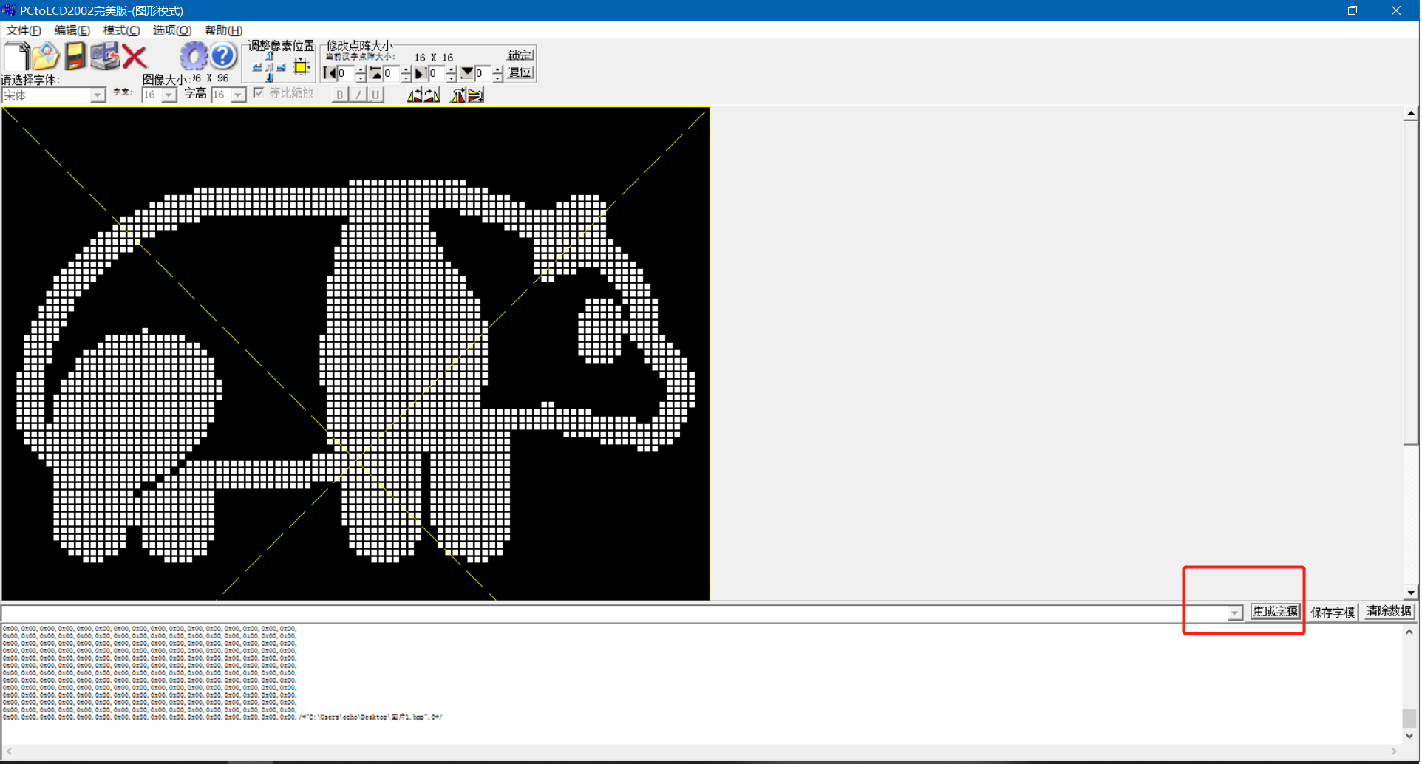The height and width of the screenshot is (764, 1422).
Task: Create a new blank image file
Action: 16,56
